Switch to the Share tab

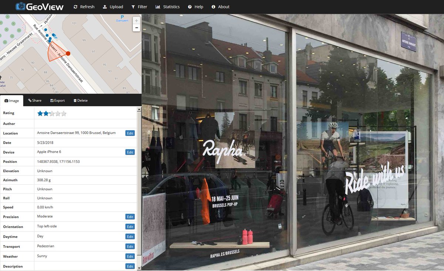point(35,100)
